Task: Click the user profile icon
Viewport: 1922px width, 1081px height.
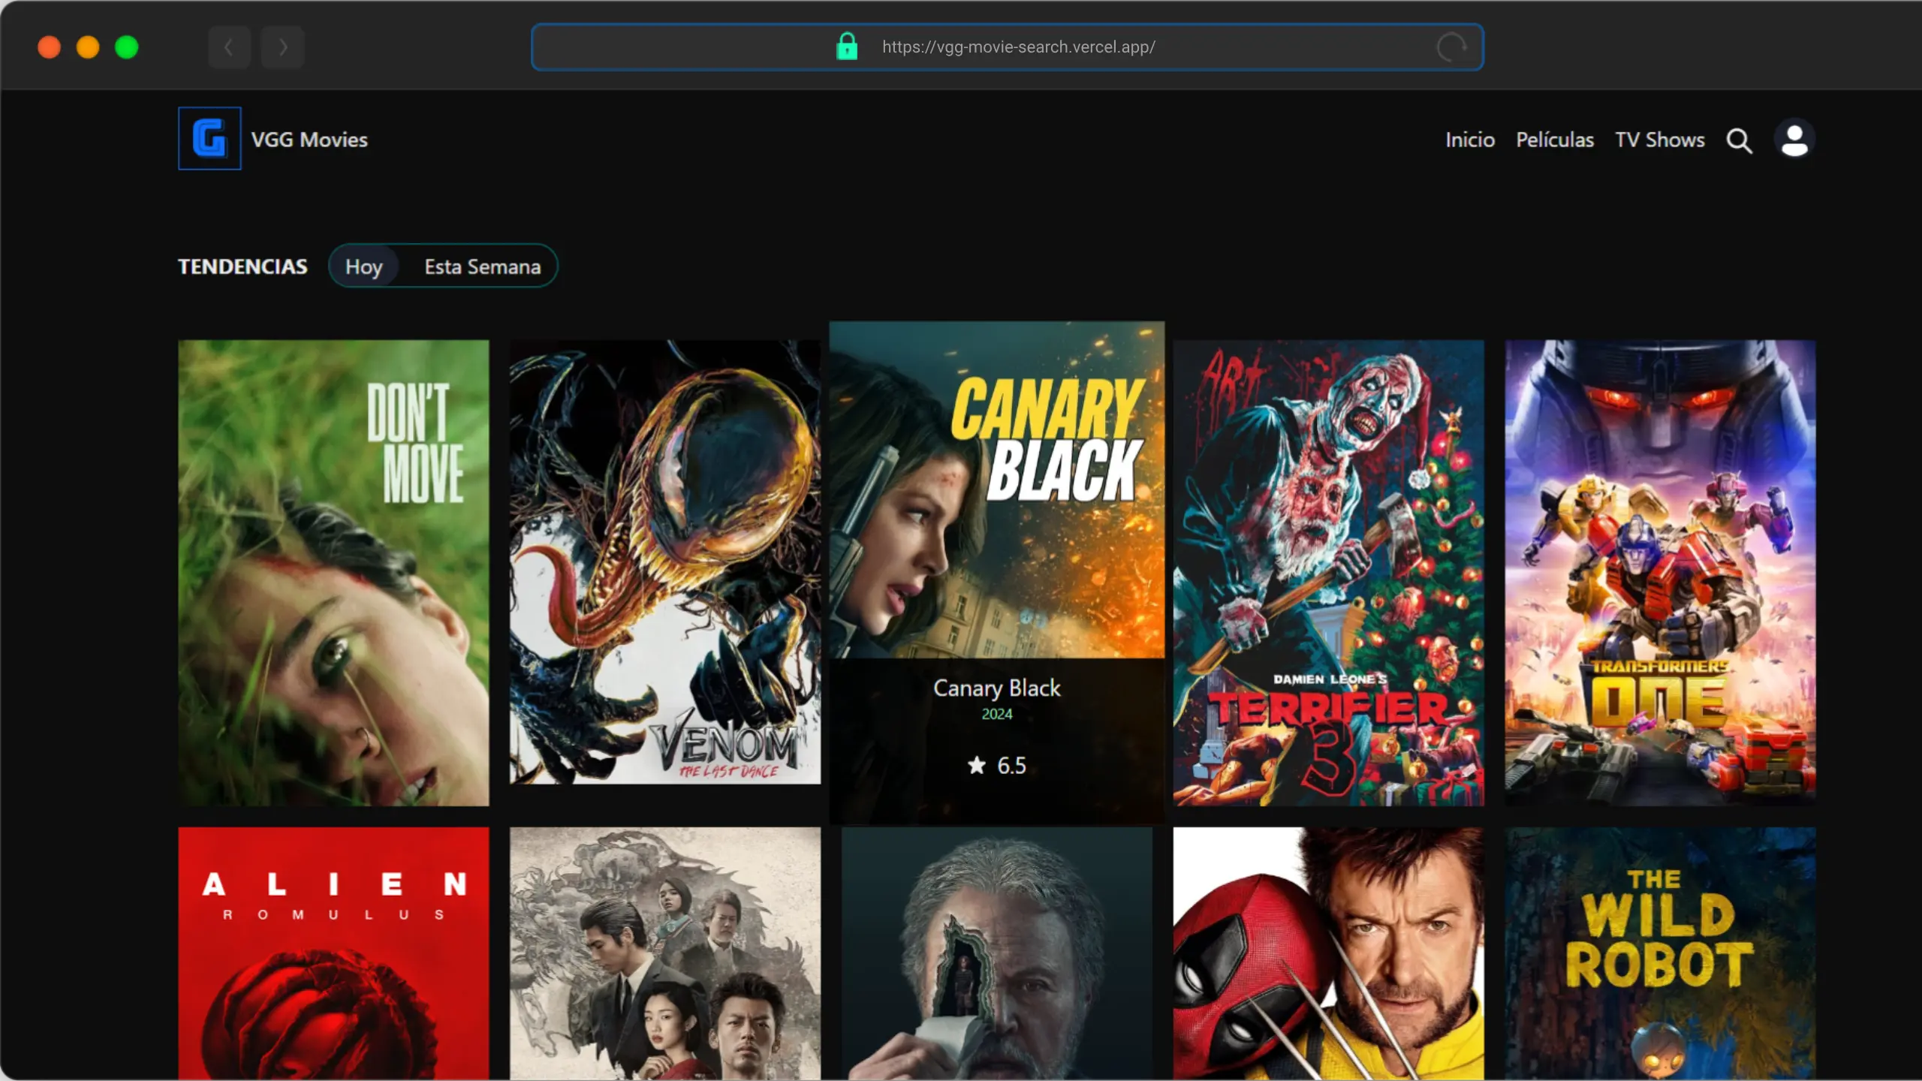Action: [1794, 139]
